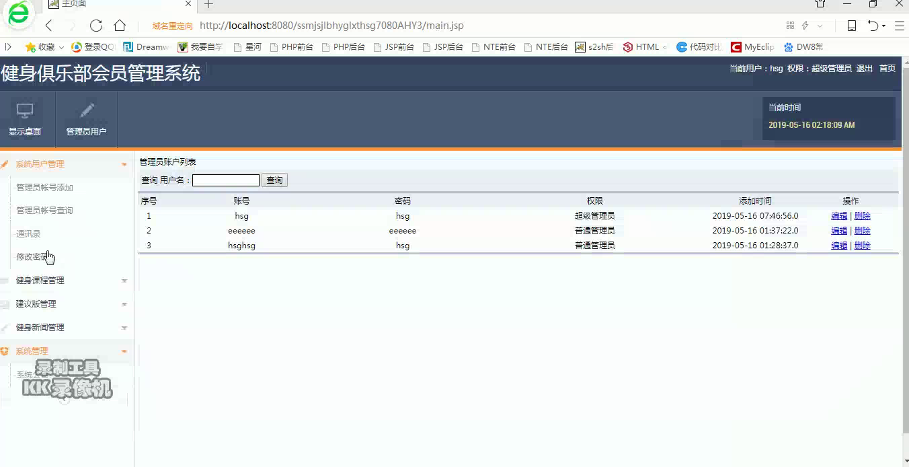Open the NTE前台 bookmark
Viewport: 909px width, 467px height.
(x=493, y=47)
